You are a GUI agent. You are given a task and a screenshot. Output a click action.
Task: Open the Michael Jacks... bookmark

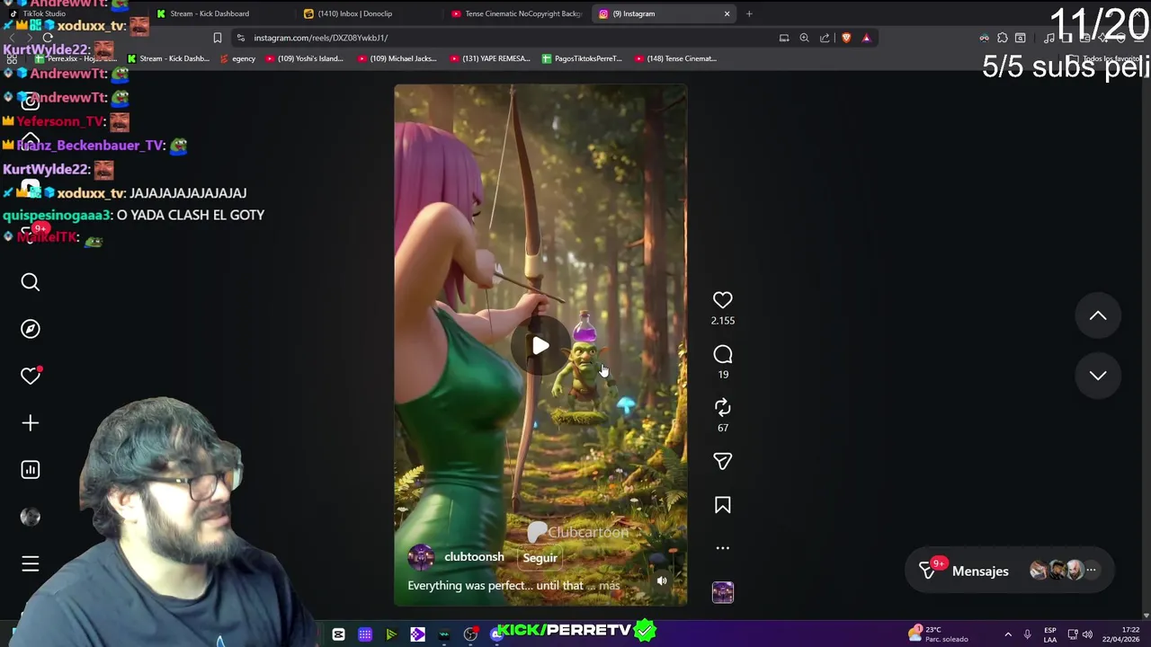(397, 58)
